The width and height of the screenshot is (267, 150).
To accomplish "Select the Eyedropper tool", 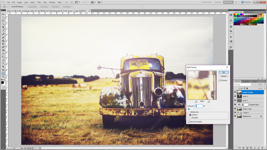I will click(3, 31).
